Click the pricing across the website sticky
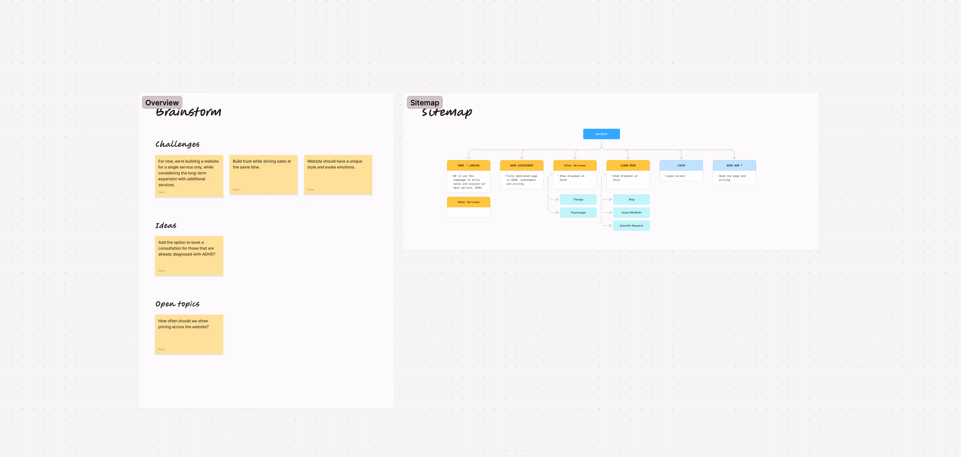The height and width of the screenshot is (457, 961). click(189, 335)
